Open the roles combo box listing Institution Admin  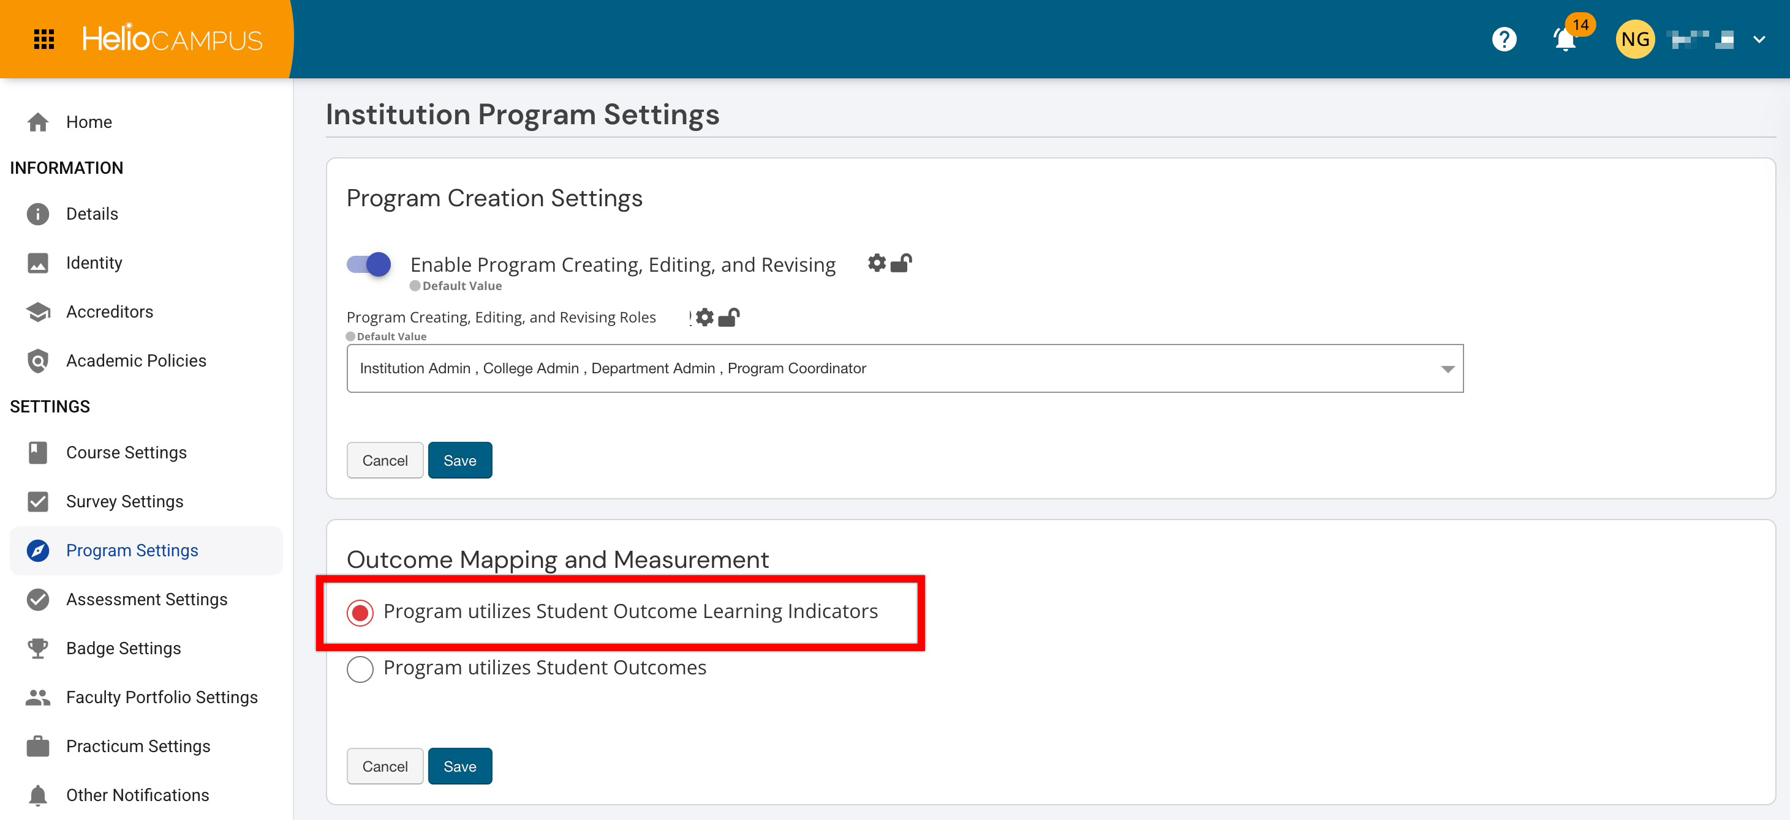click(834, 368)
